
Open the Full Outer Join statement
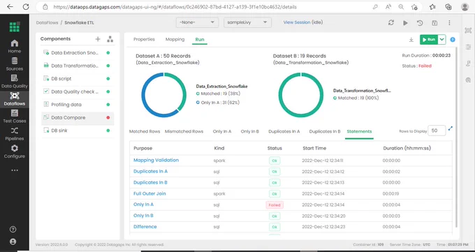tap(149, 193)
